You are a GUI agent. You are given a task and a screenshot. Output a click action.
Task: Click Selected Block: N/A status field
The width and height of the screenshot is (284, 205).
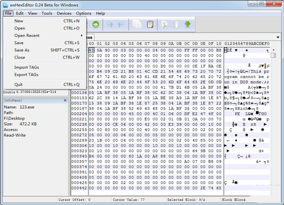(186, 200)
